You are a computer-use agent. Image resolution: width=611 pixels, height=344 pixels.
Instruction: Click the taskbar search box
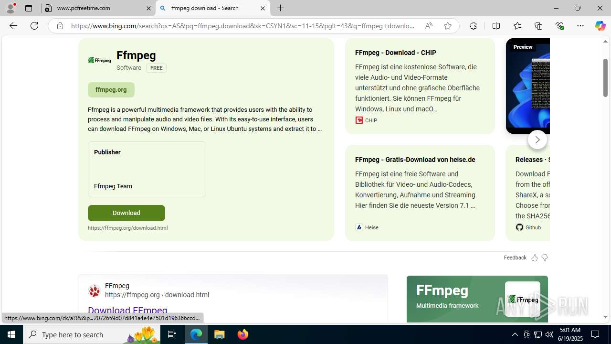(x=92, y=334)
